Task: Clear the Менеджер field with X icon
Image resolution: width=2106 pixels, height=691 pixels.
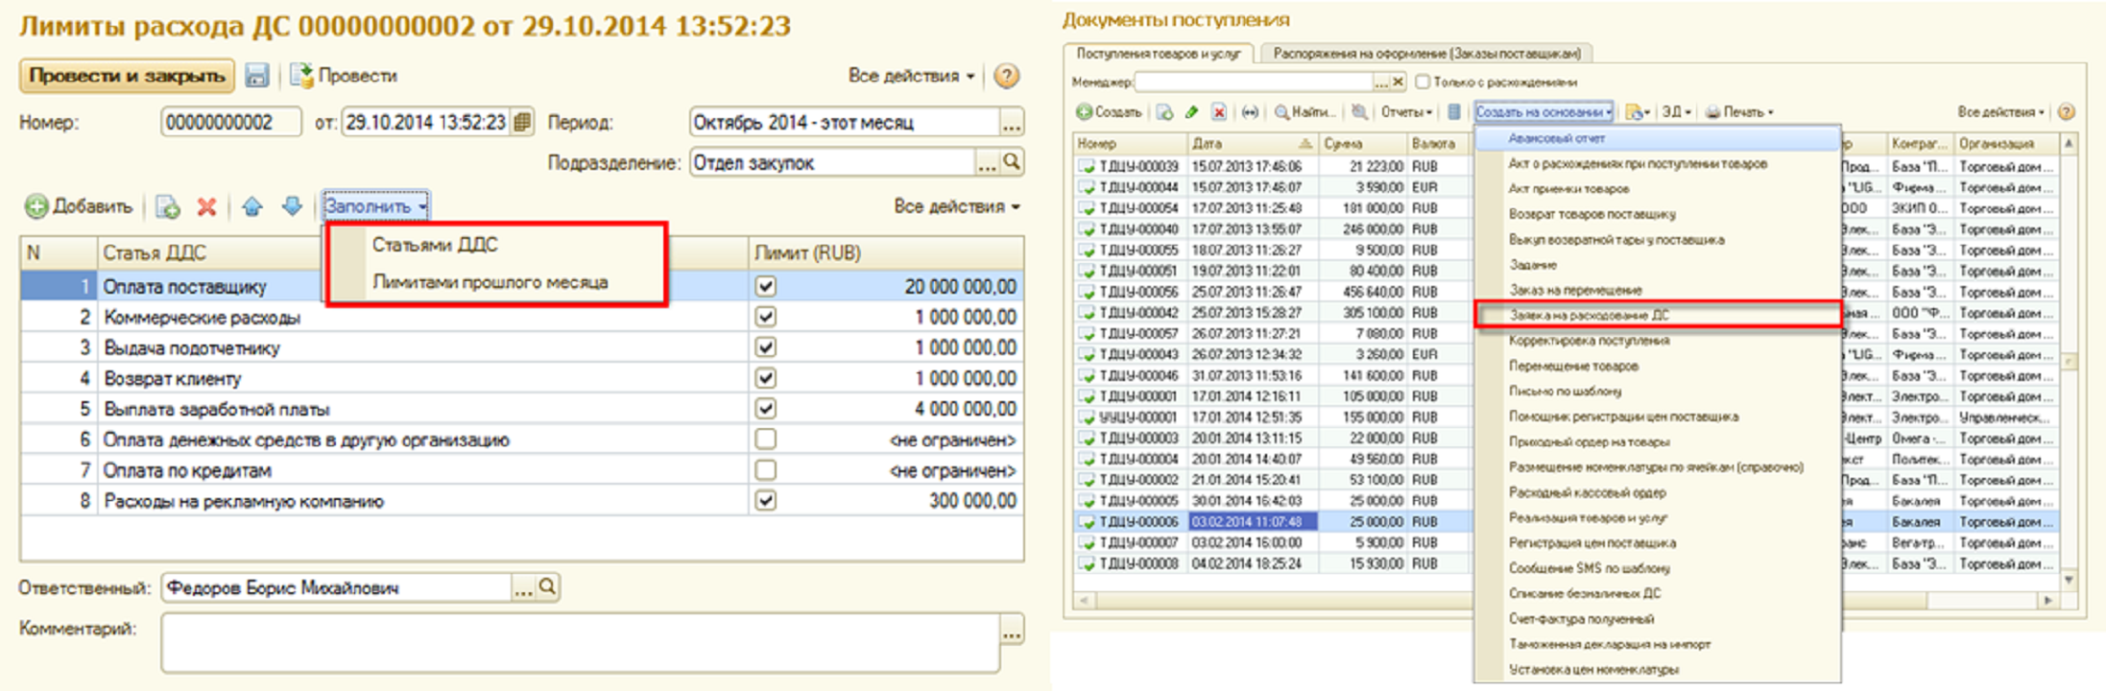Action: click(x=1398, y=82)
